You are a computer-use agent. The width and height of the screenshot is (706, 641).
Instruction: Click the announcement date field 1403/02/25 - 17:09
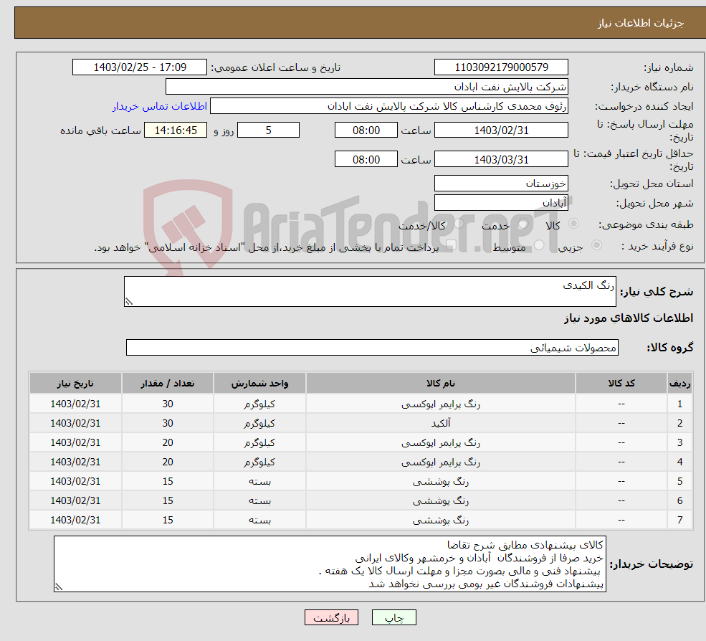coord(140,67)
